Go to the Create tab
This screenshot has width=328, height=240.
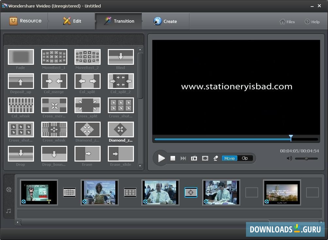coord(165,21)
